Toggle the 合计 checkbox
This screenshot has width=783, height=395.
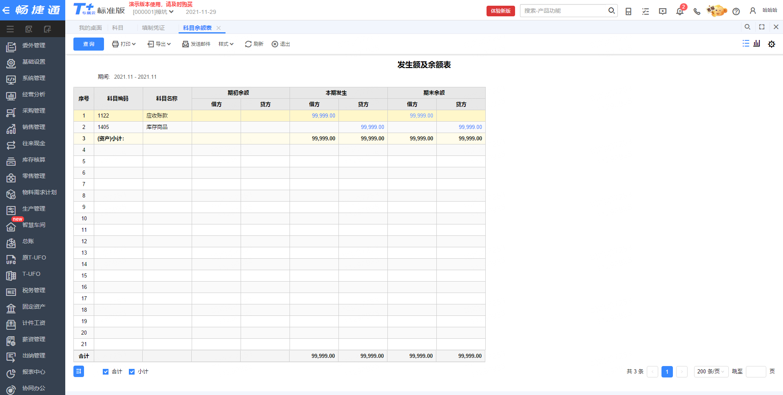pyautogui.click(x=106, y=372)
